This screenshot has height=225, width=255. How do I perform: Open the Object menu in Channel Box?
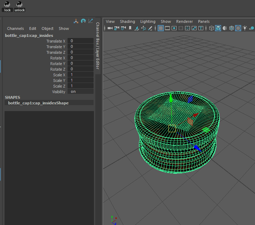point(47,28)
